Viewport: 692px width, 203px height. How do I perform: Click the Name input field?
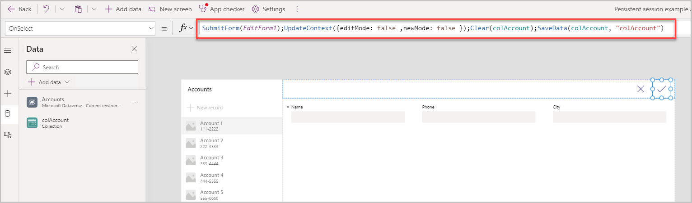pos(348,117)
